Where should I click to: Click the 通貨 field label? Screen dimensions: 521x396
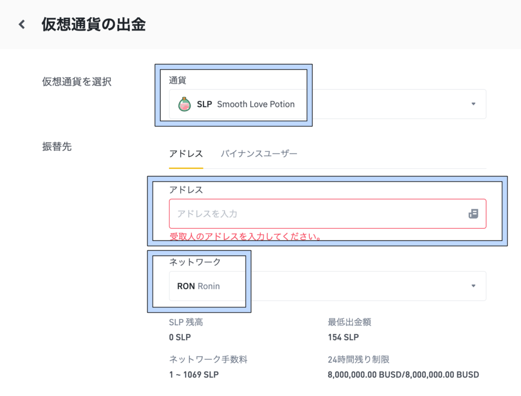[x=178, y=80]
